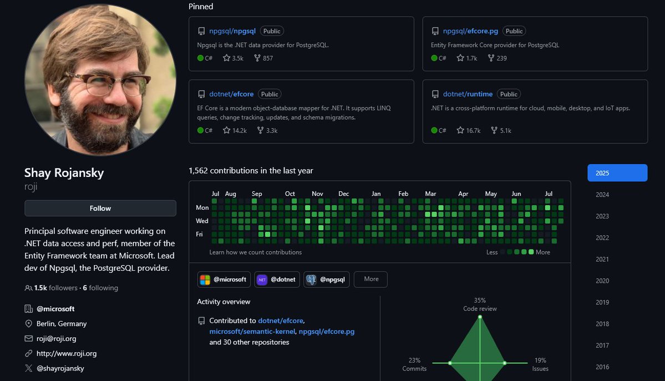Open the More organizations button
Screen dimensions: 665x381
[x=370, y=279]
